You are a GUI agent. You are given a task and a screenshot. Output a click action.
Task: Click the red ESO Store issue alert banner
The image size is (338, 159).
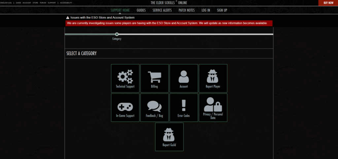point(169,23)
